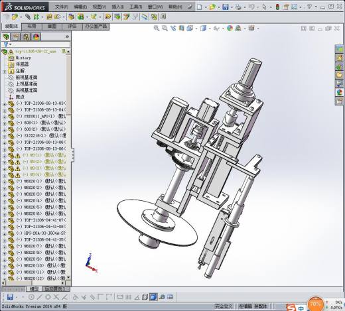This screenshot has width=345, height=311.
Task: Toggle the highlighted shaded display button
Action: coord(153,297)
